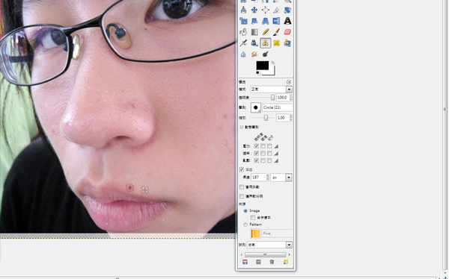Image resolution: width=449 pixels, height=279 pixels.
Task: Select the Rotate tool
Action: (287, 10)
